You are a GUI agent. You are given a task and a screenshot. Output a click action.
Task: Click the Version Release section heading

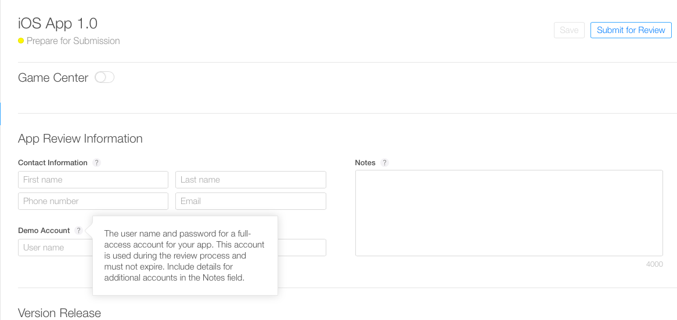click(x=59, y=313)
